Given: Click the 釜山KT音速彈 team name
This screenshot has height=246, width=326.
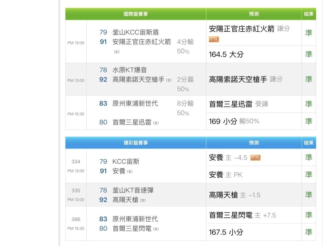Looking at the screenshot, I should pos(135,190).
